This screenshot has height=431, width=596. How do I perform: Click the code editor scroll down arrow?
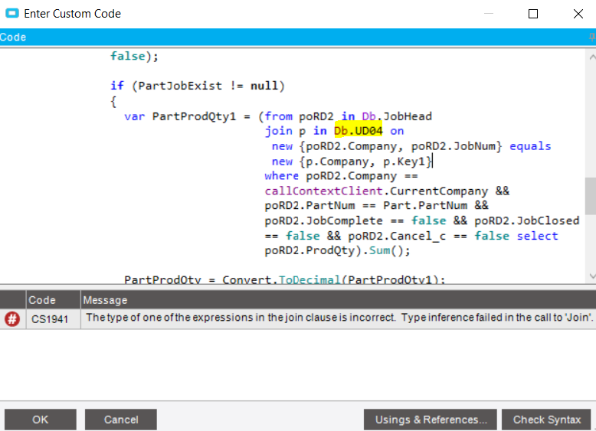click(591, 276)
